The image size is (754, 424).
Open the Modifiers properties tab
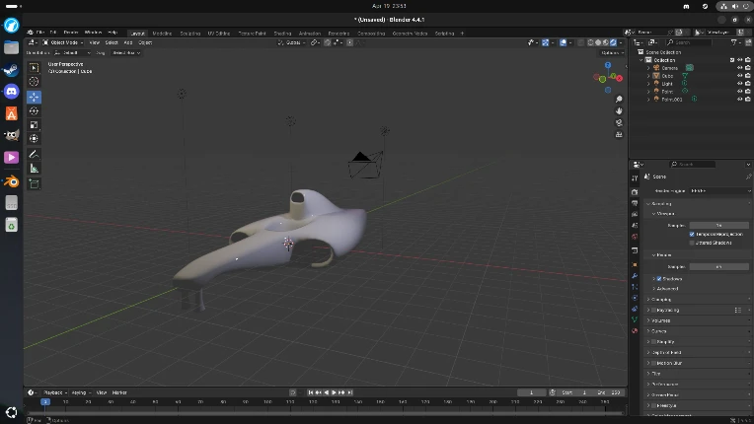[x=635, y=276]
